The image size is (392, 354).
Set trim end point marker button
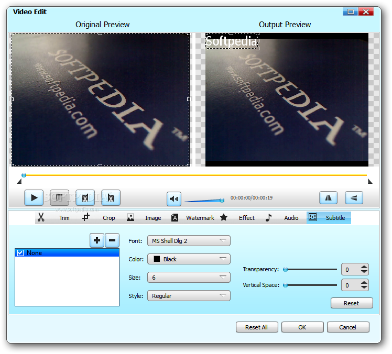[x=111, y=197]
